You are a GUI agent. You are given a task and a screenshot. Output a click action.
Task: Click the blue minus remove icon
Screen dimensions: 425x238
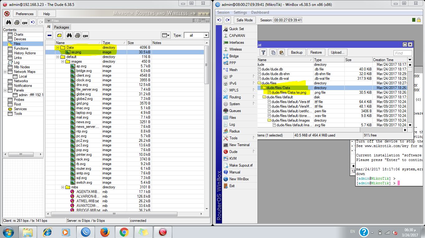[x=50, y=35]
